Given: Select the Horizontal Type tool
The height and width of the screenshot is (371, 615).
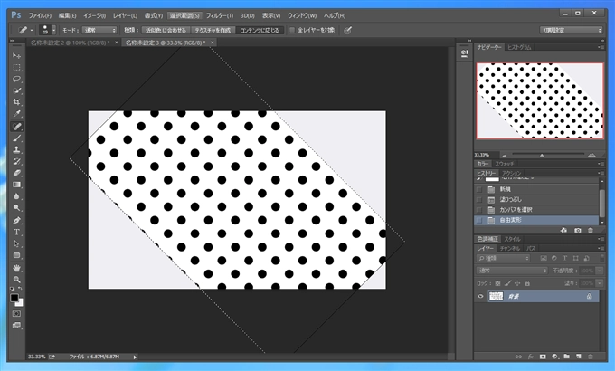Looking at the screenshot, I should tap(16, 232).
